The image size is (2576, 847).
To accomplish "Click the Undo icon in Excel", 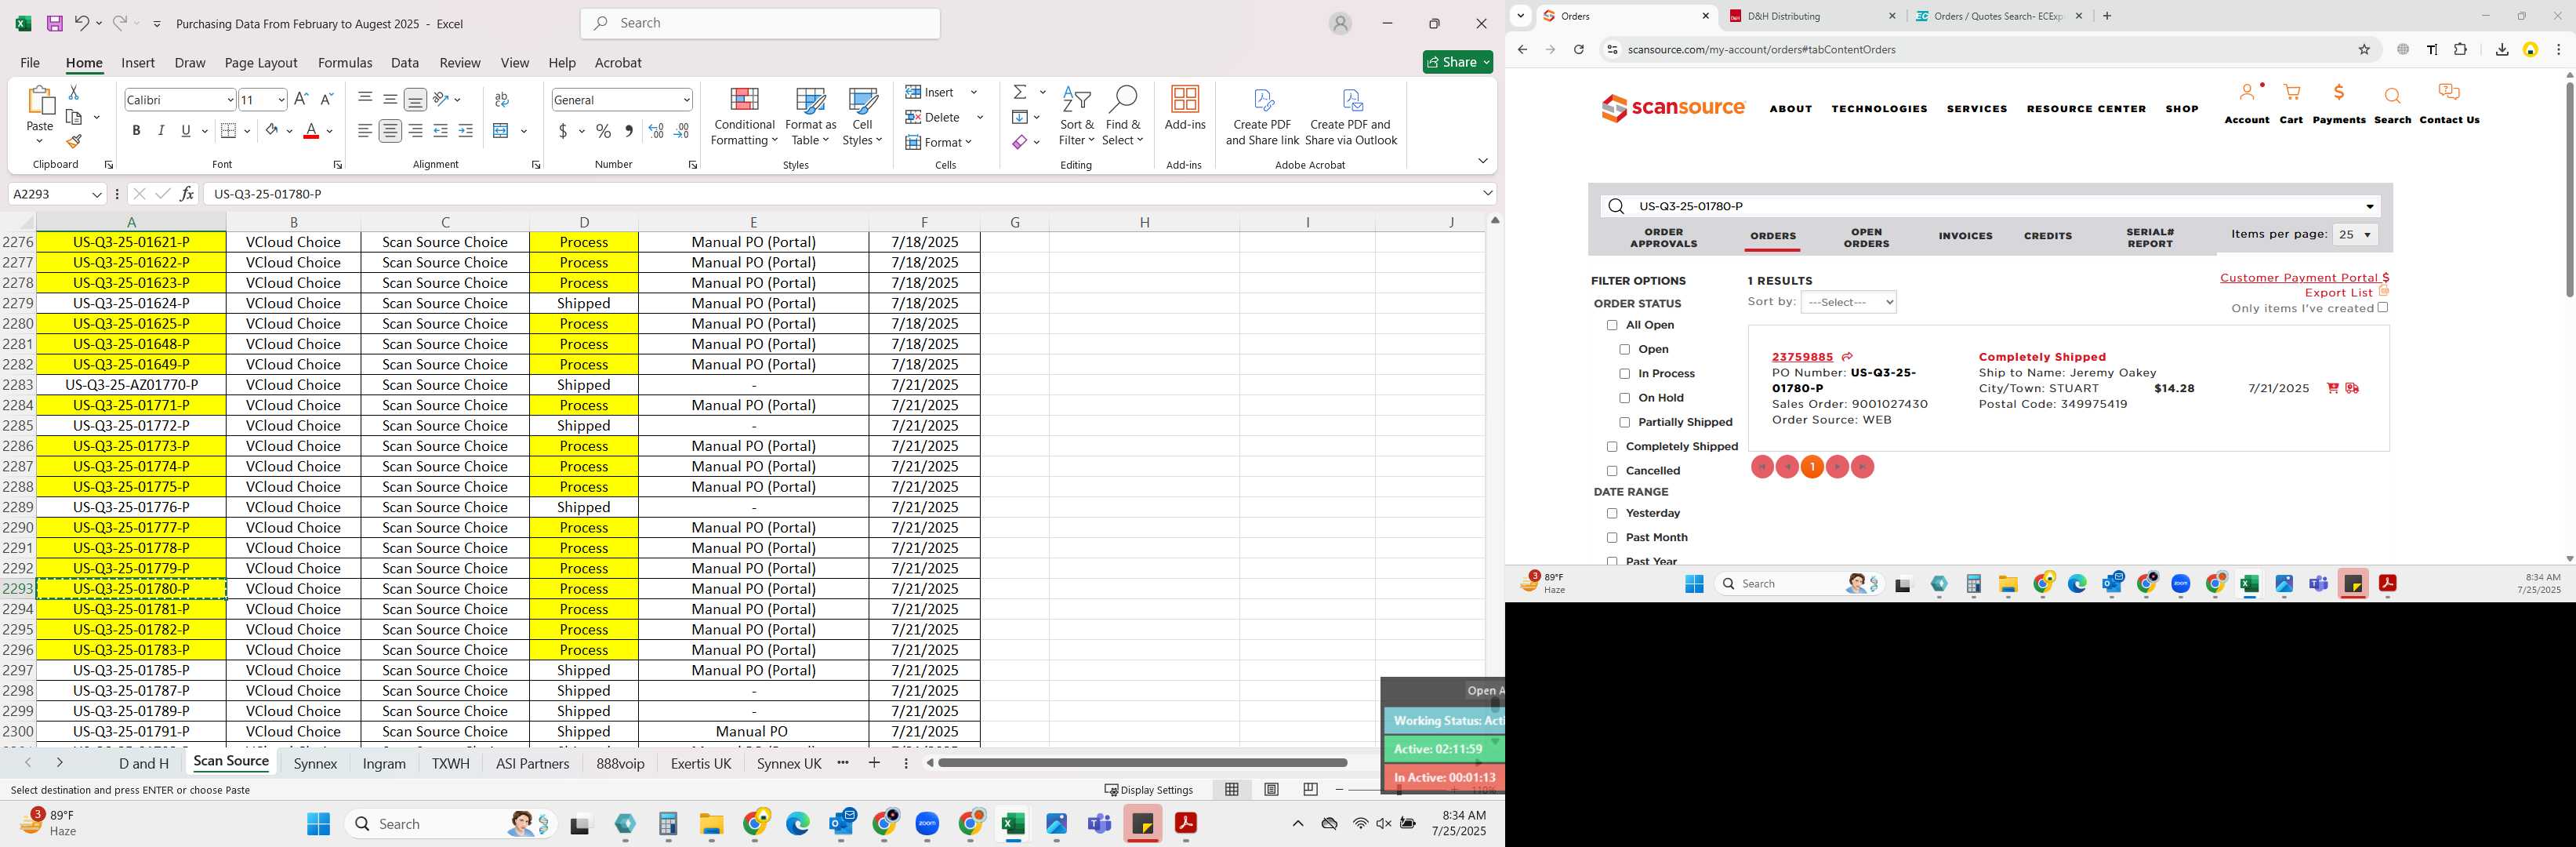I will (x=82, y=23).
